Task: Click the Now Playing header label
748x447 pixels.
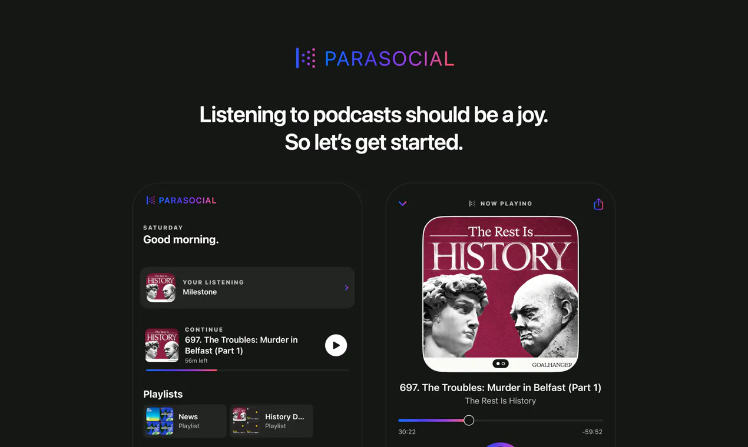Action: click(501, 204)
